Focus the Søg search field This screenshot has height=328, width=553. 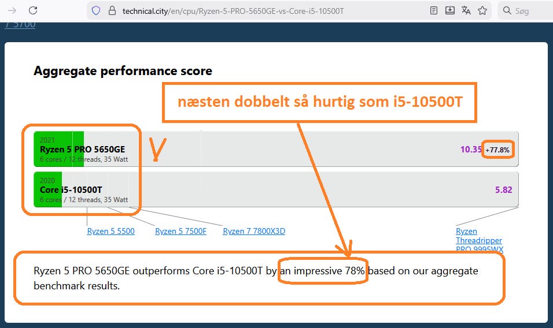(x=525, y=11)
